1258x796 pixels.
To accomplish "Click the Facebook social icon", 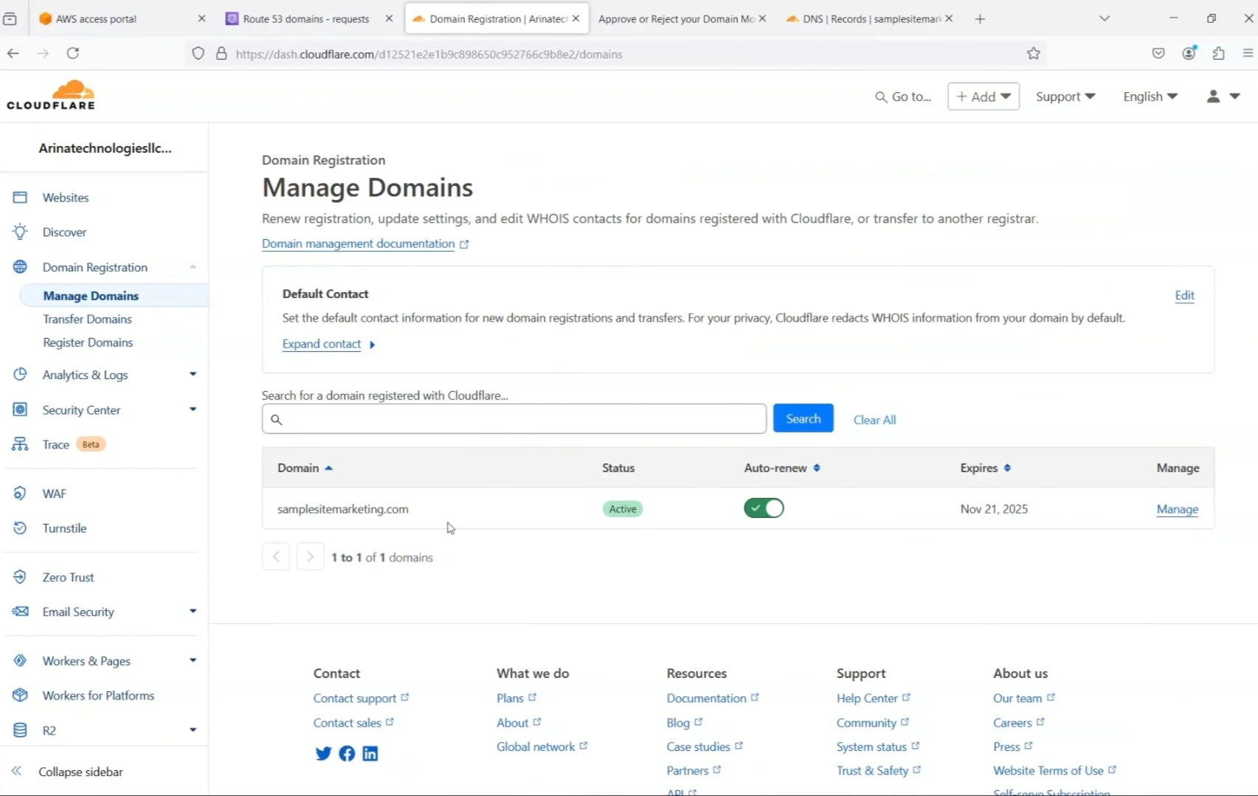I will (347, 753).
